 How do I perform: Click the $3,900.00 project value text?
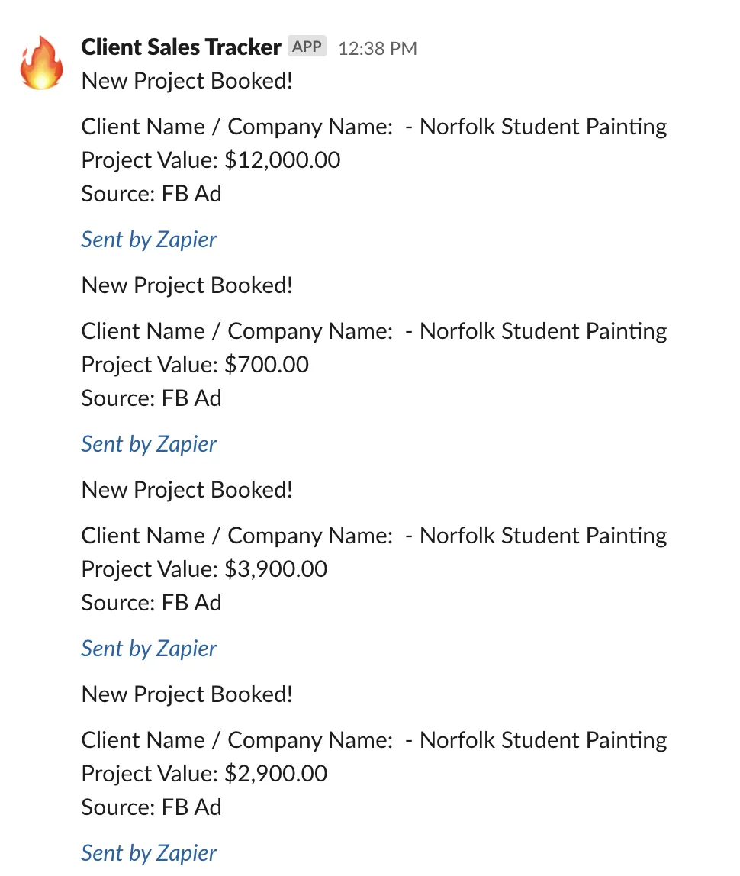276,569
